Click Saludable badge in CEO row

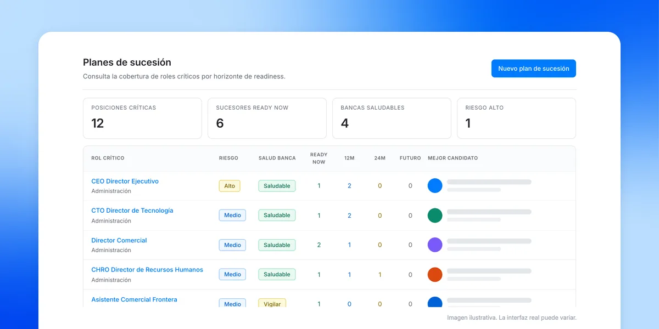point(277,186)
